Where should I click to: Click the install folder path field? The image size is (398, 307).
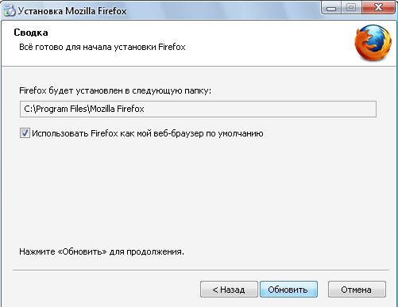coord(198,109)
